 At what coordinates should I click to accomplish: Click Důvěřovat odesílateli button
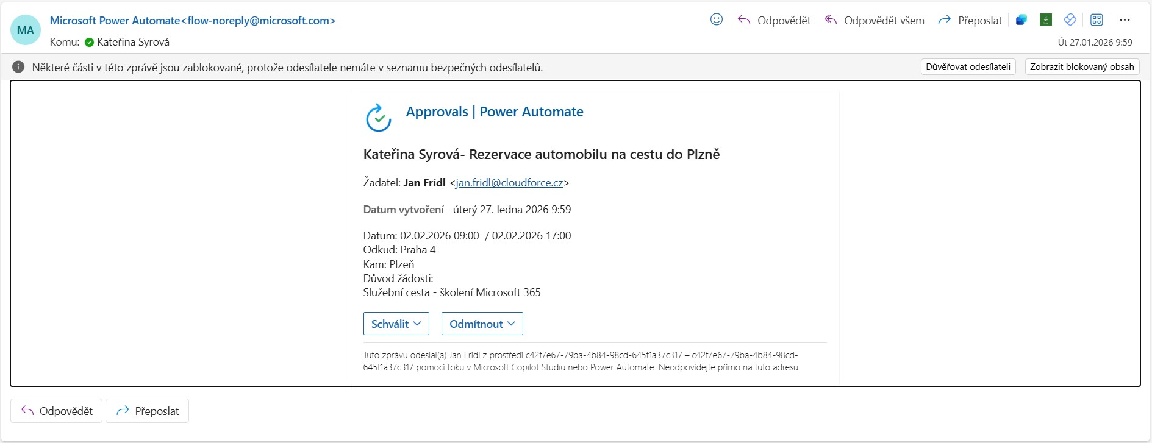coord(968,67)
